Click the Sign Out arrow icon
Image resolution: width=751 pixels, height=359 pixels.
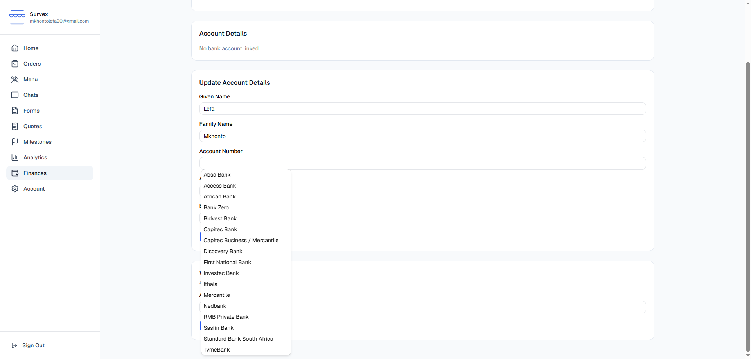14,345
